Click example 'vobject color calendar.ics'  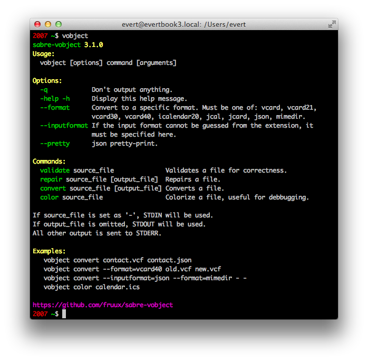92,287
